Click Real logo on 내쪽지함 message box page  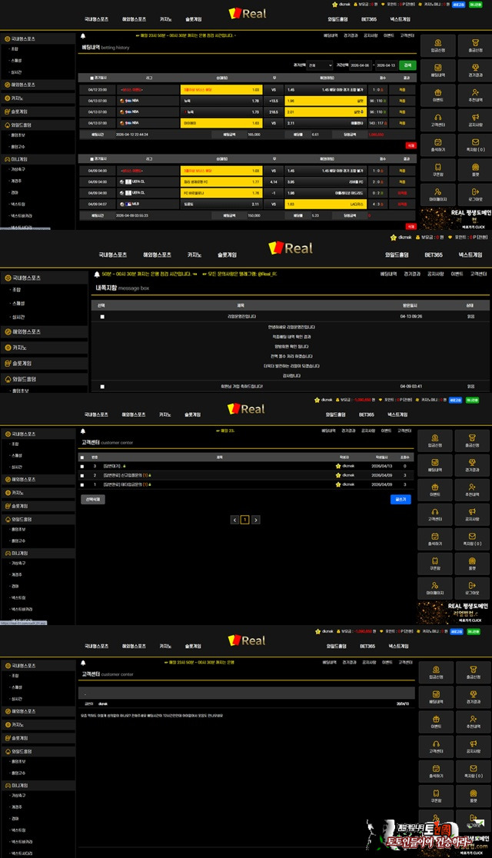[x=291, y=248]
